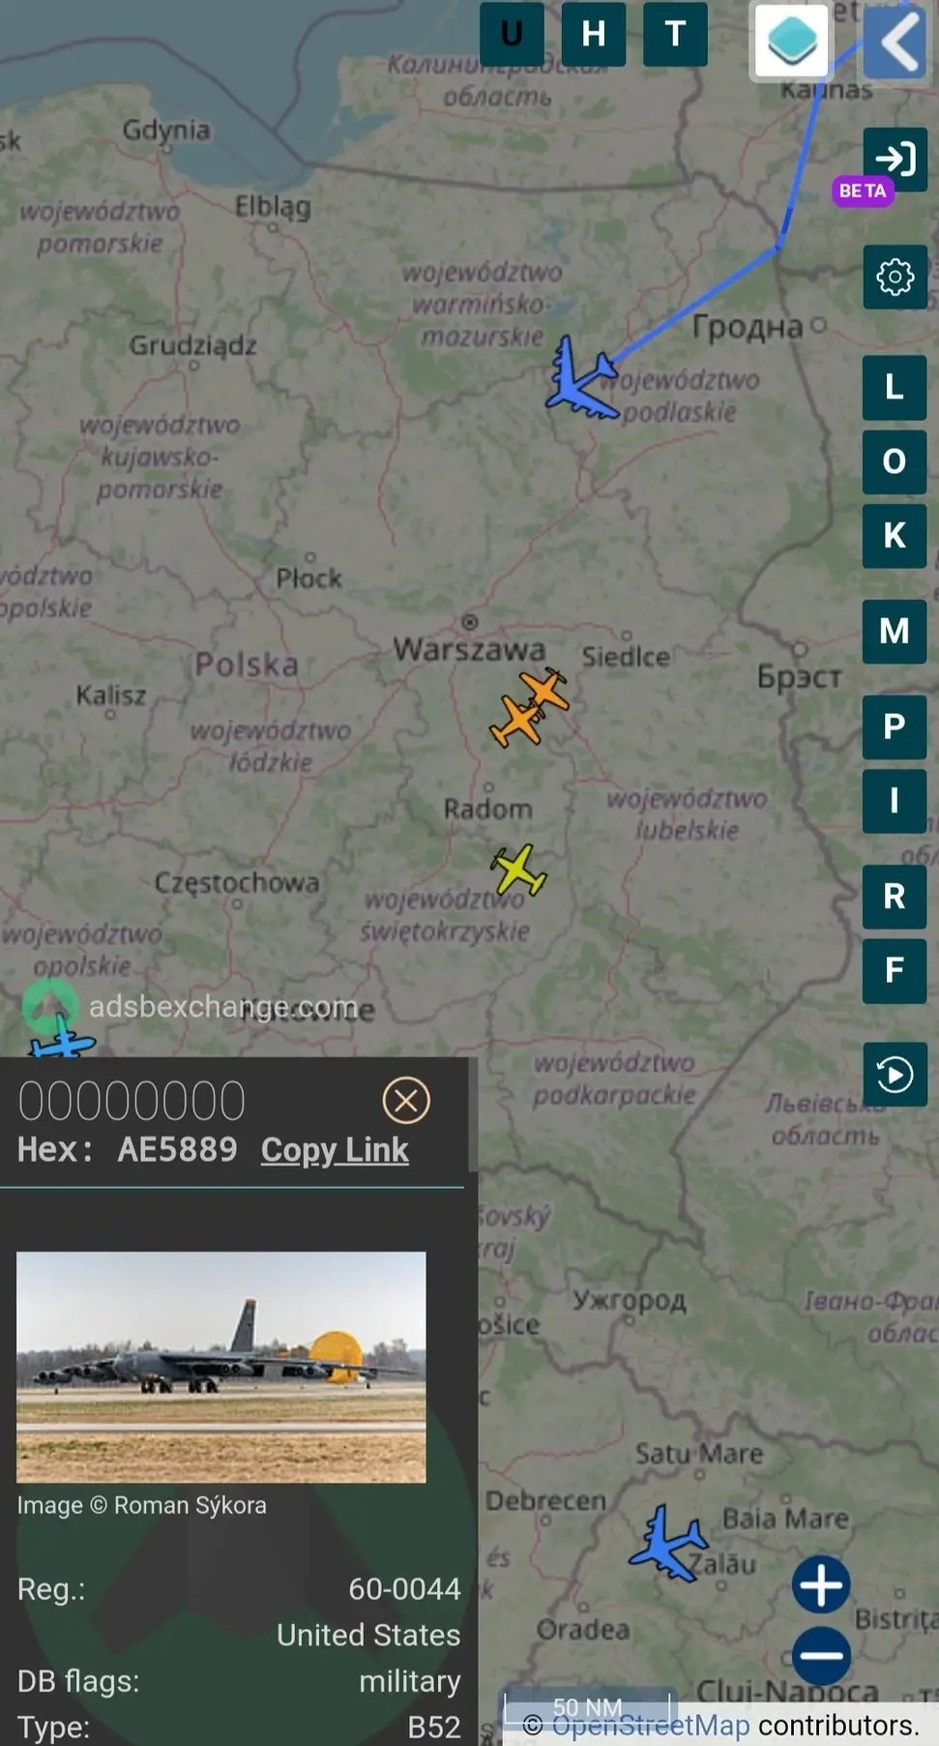Toggle the F follow button

[895, 970]
